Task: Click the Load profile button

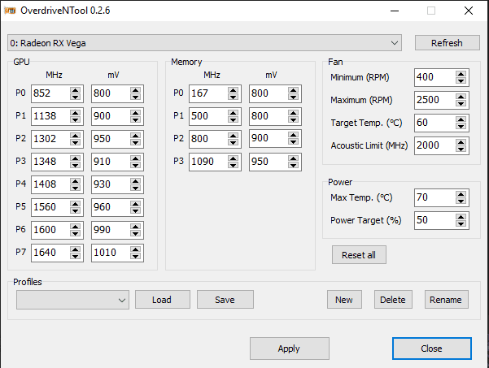Action: (x=163, y=300)
